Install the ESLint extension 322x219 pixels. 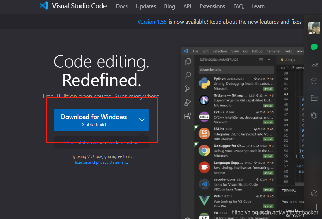pos(268,139)
